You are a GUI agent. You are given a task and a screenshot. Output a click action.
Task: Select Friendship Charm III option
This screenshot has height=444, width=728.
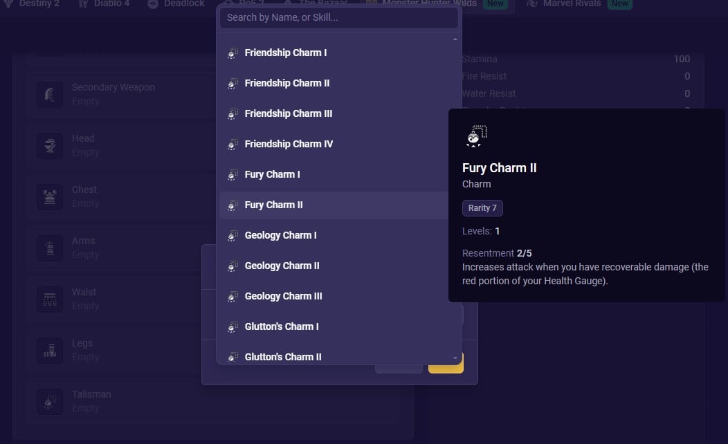[288, 113]
